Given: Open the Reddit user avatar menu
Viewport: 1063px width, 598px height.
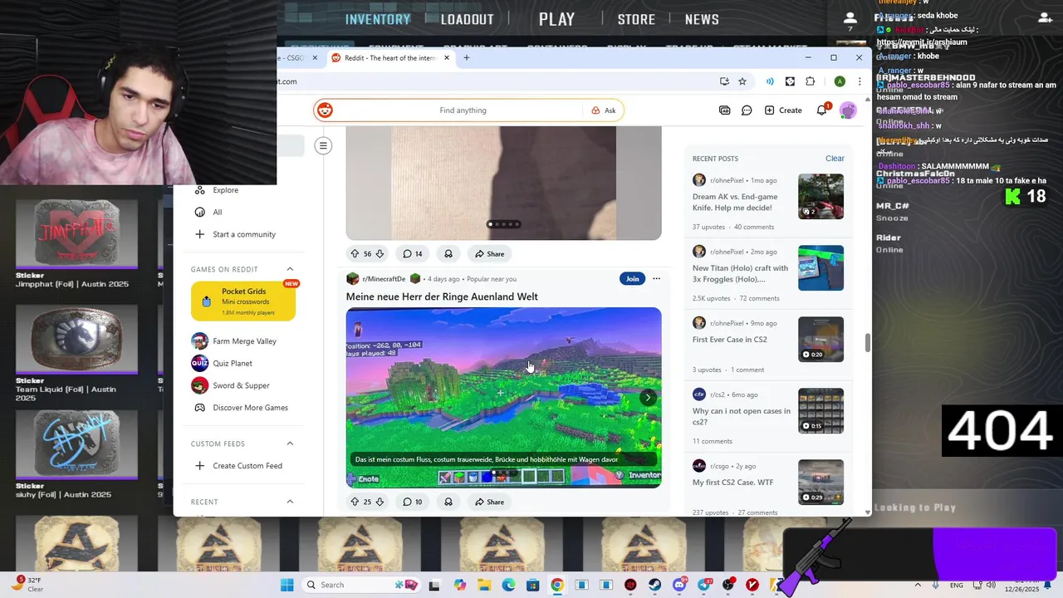Looking at the screenshot, I should pos(848,110).
